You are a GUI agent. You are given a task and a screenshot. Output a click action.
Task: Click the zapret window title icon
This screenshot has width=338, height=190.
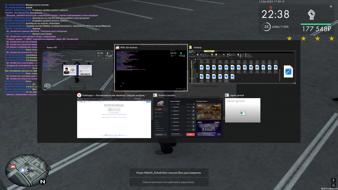227,95
